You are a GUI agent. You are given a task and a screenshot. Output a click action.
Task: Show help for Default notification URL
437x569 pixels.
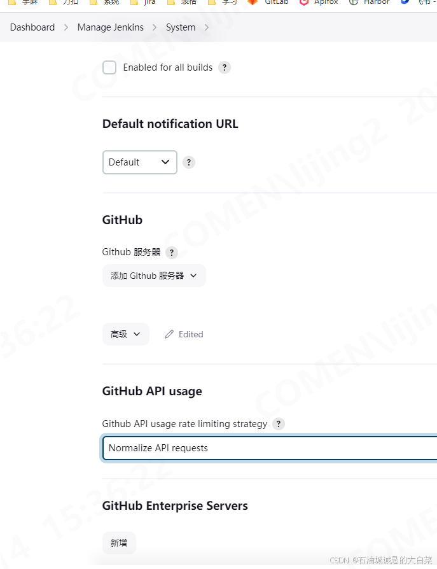click(x=188, y=162)
